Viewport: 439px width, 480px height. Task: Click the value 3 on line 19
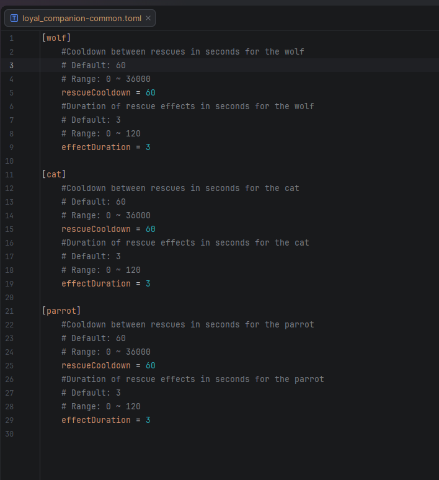click(x=148, y=284)
